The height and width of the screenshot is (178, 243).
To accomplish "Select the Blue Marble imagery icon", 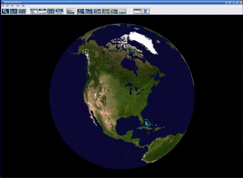I will [x=70, y=11].
